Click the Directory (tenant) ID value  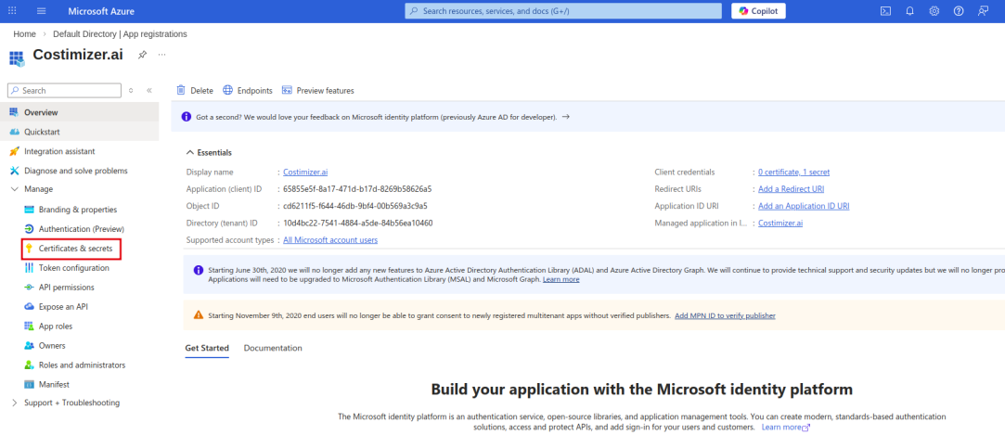[x=358, y=223]
